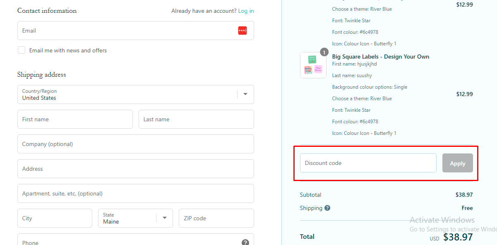The image size is (497, 245).
Task: Click 'Background colour options: Single' text
Action: pos(370,87)
